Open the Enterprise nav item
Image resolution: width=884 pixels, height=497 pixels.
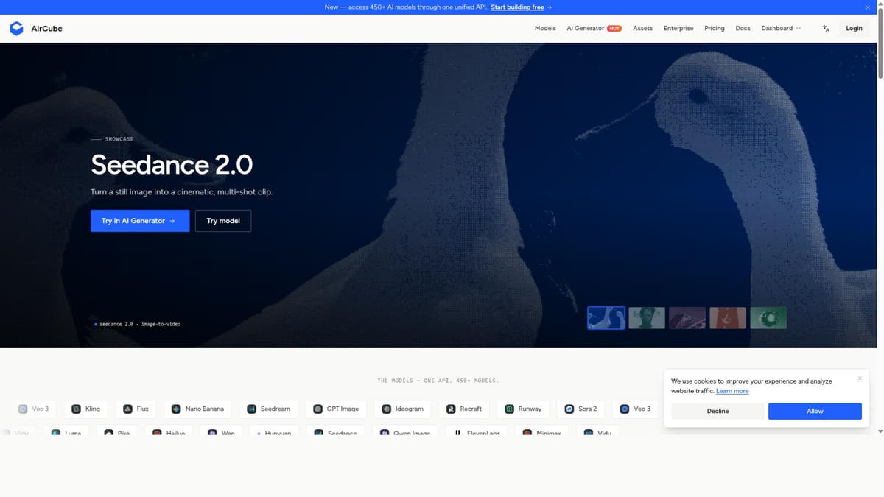coord(678,29)
